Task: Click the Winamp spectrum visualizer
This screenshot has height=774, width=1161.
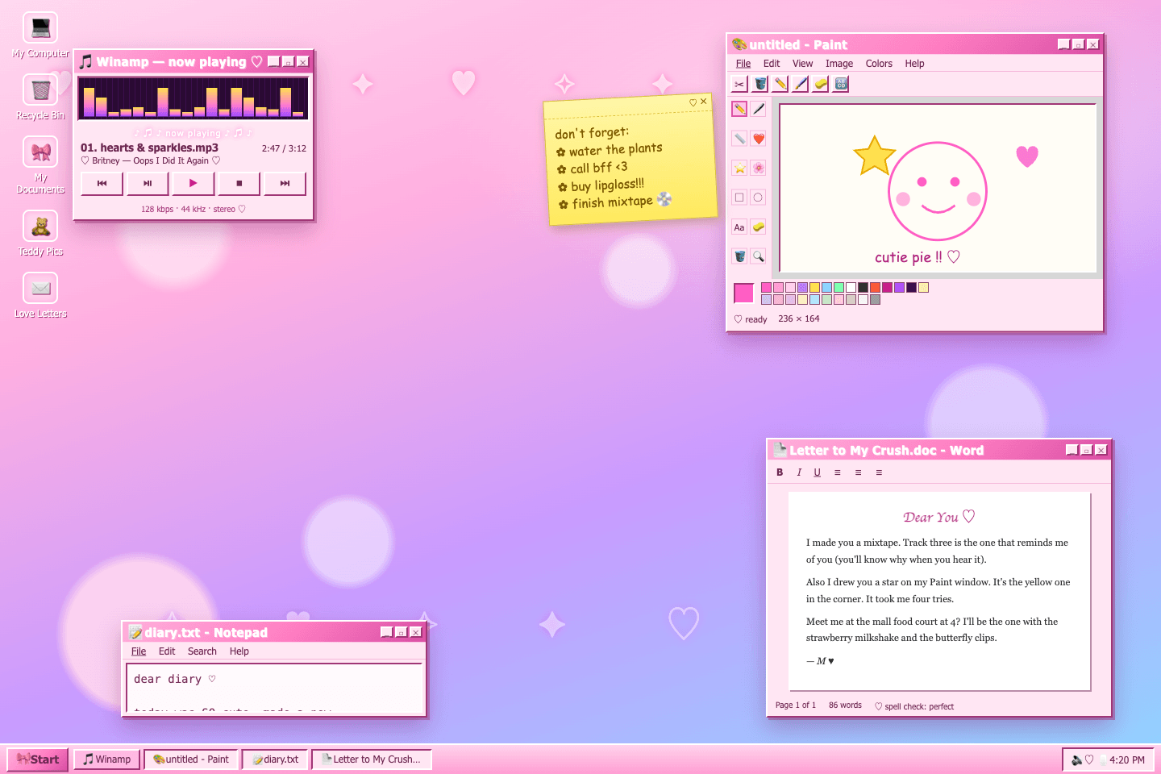Action: (193, 98)
